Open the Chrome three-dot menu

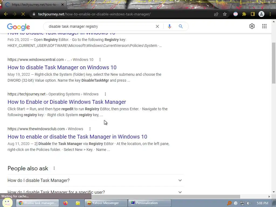(x=270, y=14)
